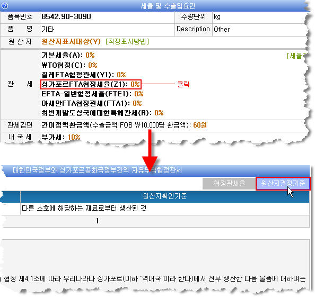Open the EFTA-일반협정세율(FTE1) rate entry
Viewport: 315px width, 298px height.
(92, 94)
